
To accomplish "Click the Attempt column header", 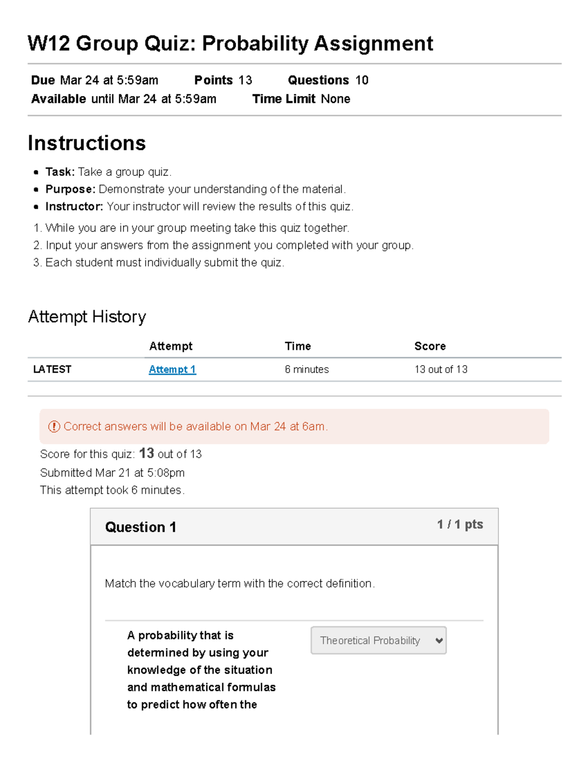I will pyautogui.click(x=171, y=346).
